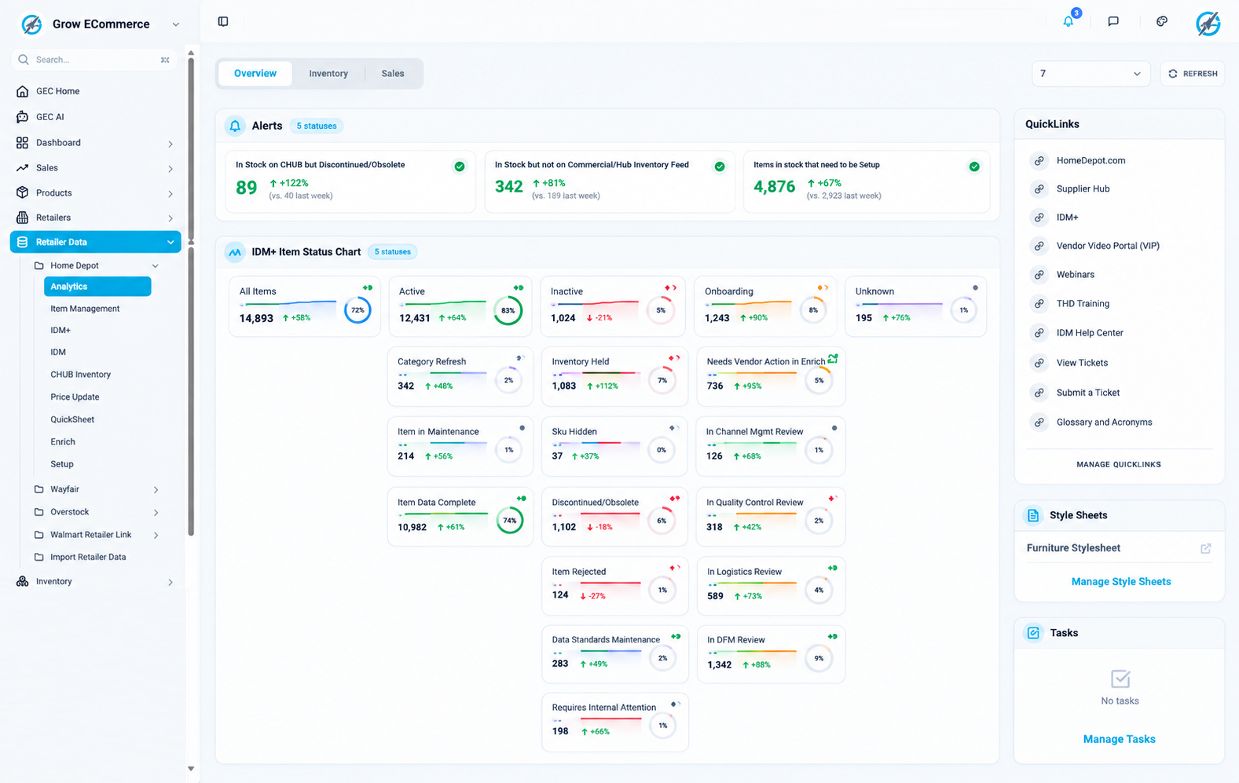The width and height of the screenshot is (1239, 783).
Task: Expand the Sales menu chevron
Action: [170, 169]
